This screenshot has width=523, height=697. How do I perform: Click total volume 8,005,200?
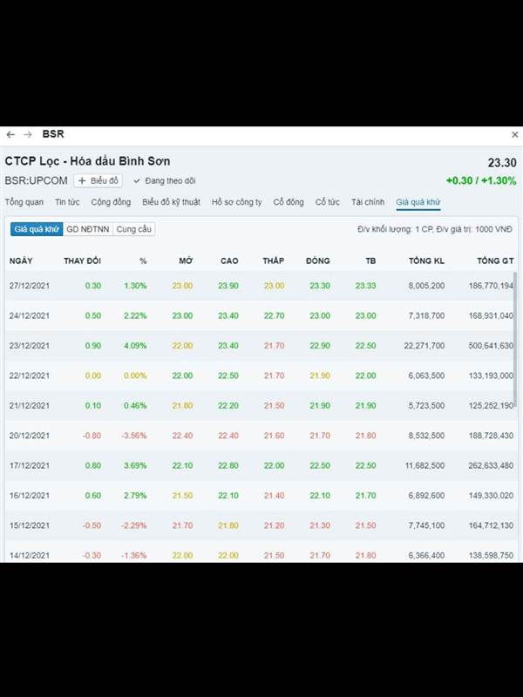click(426, 286)
